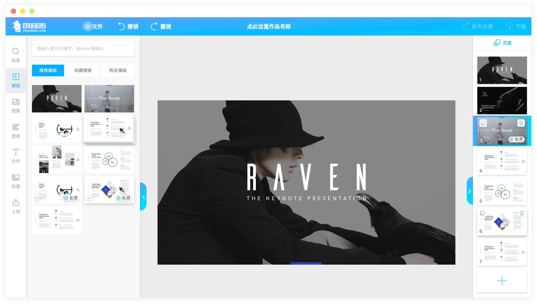
Task: Open more options on free Mask picture template
Action: coord(37,198)
